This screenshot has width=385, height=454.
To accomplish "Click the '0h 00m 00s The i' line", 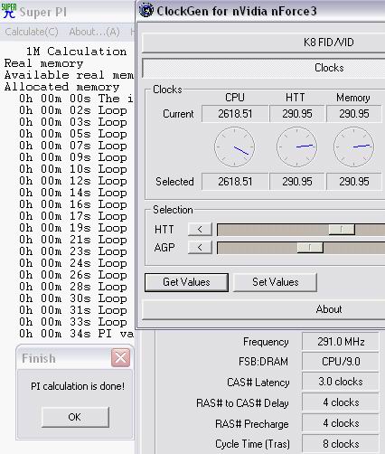I will [x=77, y=99].
